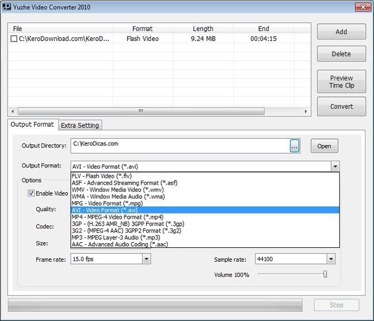Choose 3G2 - (MPEG-4 AAC) 3GPP2 option
Image resolution: width=374 pixels, height=321 pixels.
point(205,231)
